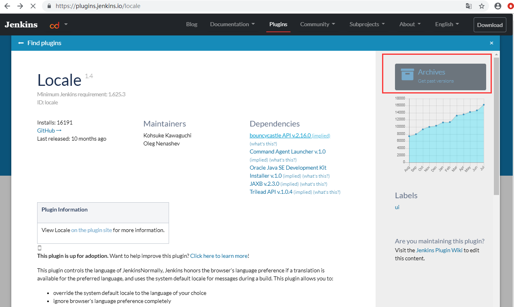Open Oracle Java SE Development Kit link
Screen dimensions: 514x307
(x=288, y=172)
